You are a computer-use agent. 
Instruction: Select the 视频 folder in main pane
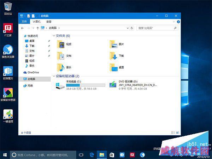click(x=64, y=44)
